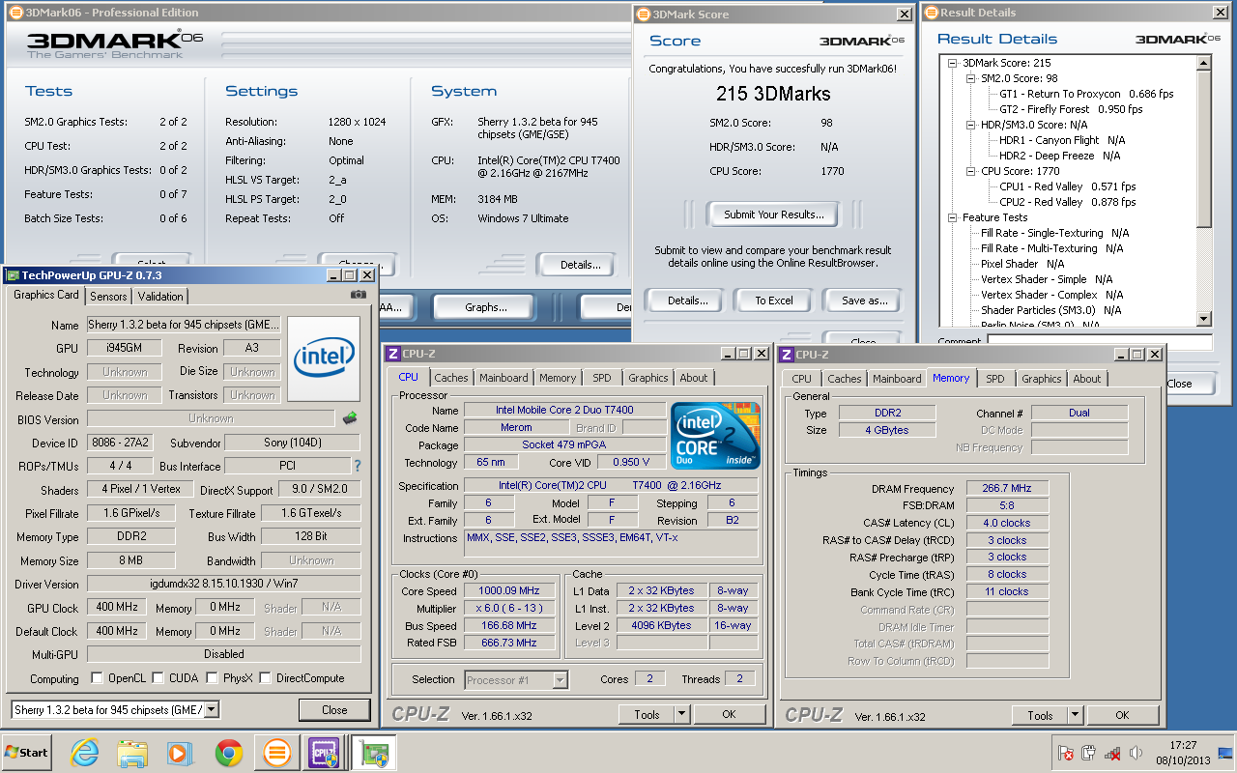Collapse the CPU Score: 1770 node
Viewport: 1237px width, 773px height.
(970, 171)
